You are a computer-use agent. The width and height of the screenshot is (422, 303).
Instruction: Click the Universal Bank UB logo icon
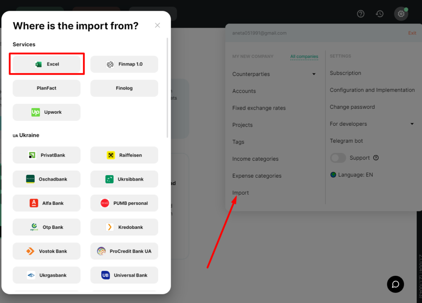(105, 275)
